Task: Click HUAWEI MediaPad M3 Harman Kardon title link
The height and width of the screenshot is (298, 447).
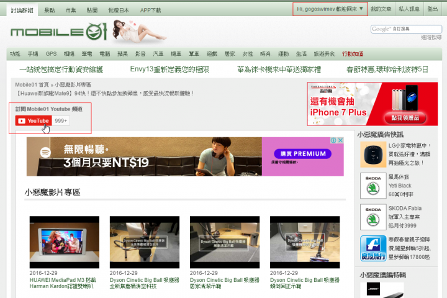Action: click(x=63, y=283)
